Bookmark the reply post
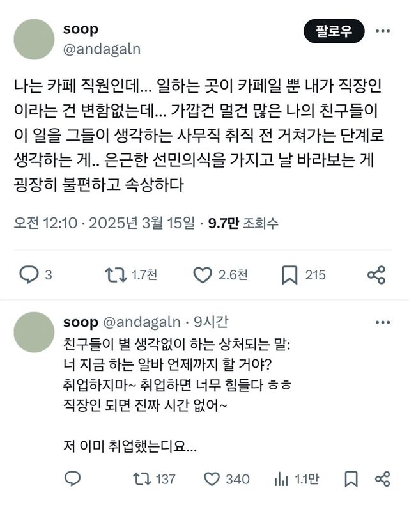 pyautogui.click(x=351, y=478)
